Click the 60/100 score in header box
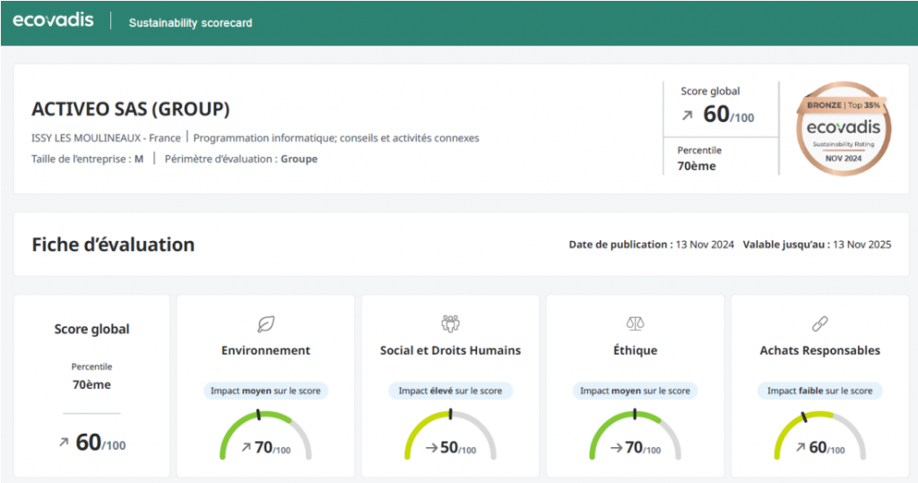Image resolution: width=918 pixels, height=483 pixels. (728, 114)
